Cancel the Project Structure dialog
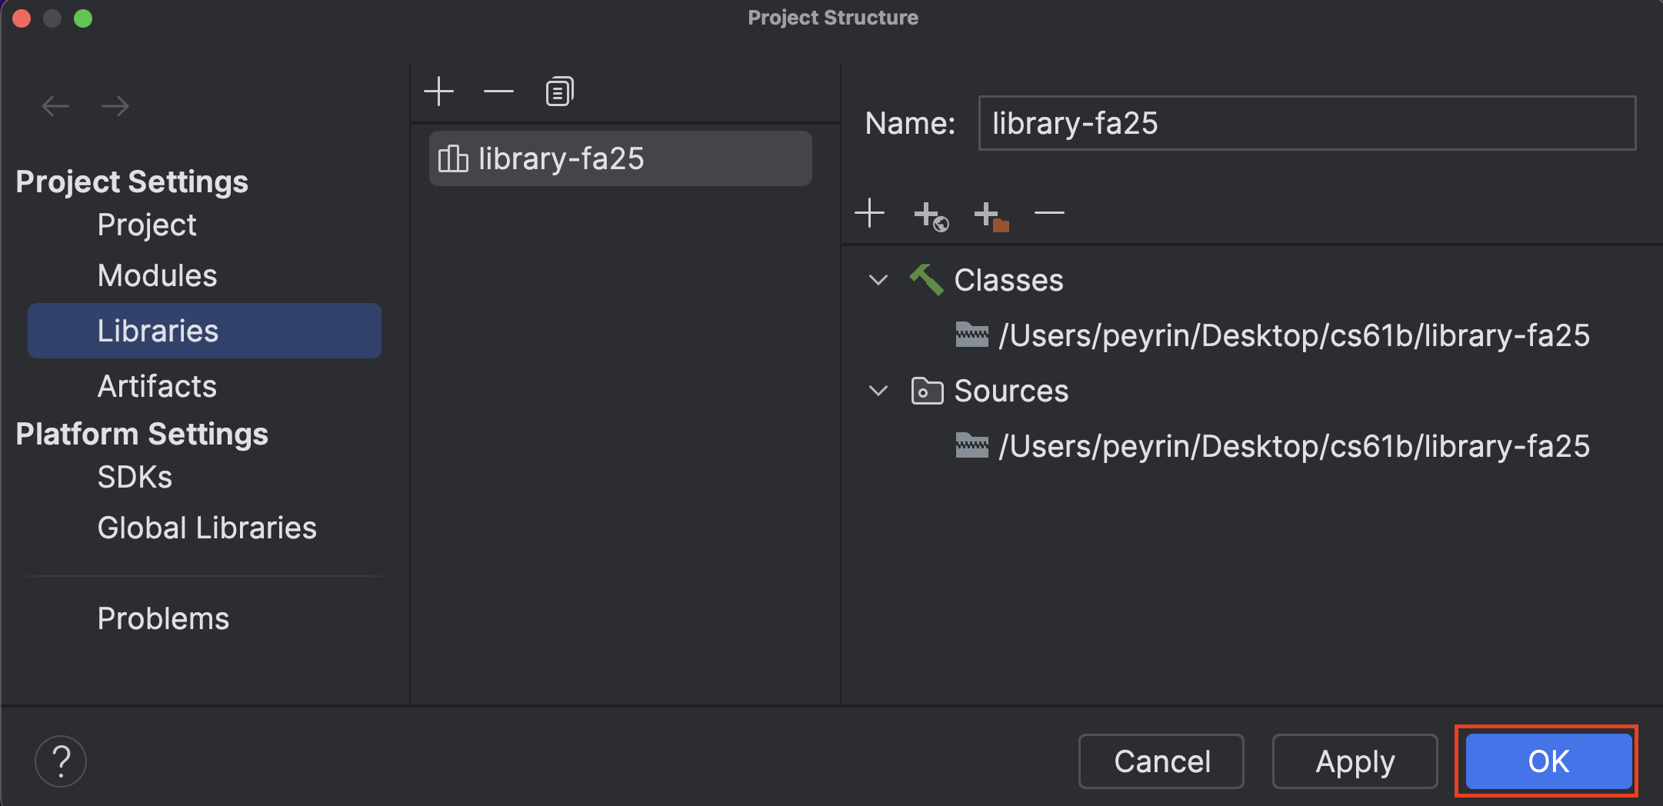 [x=1161, y=761]
